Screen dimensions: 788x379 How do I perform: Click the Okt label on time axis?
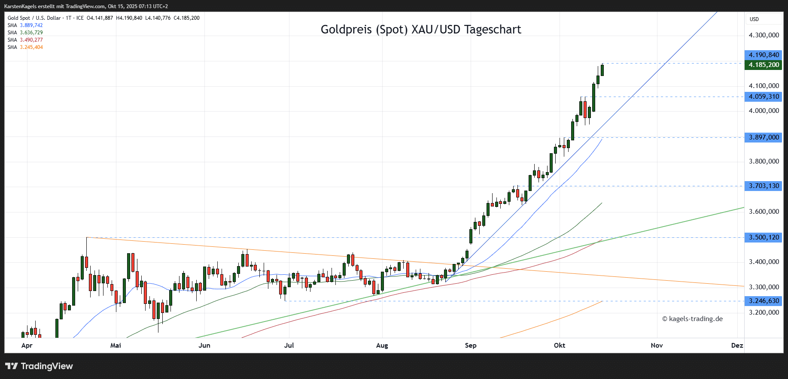pos(560,346)
